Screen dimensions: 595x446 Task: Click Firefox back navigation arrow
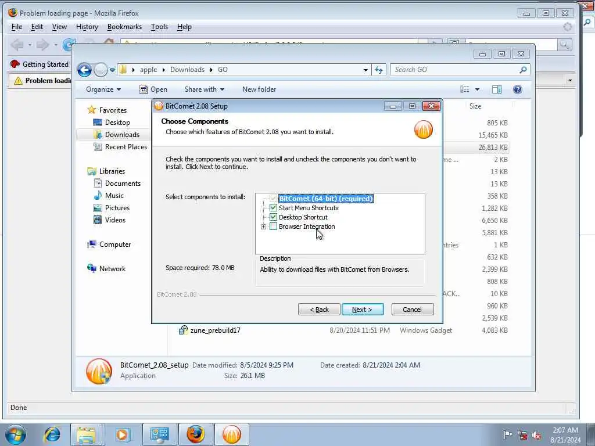pyautogui.click(x=17, y=45)
